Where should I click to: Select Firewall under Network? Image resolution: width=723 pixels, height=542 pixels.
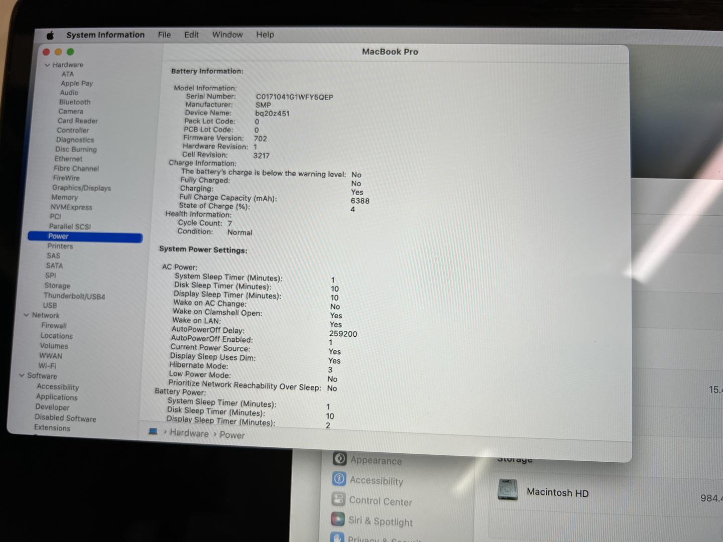(x=54, y=326)
